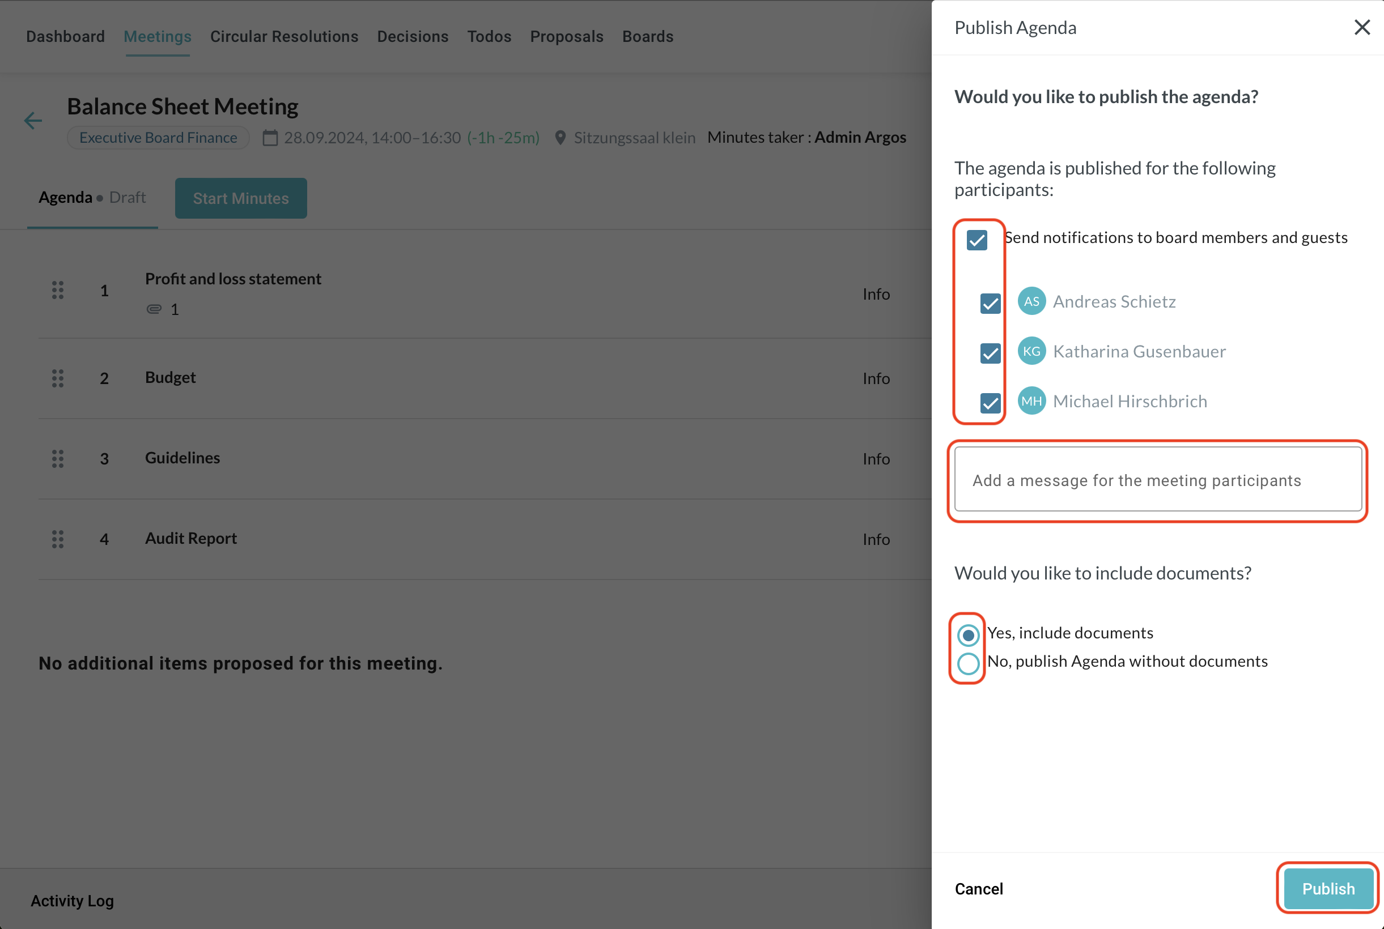Uncheck Katharina Gusenbauer participant checkbox
Screen dimensions: 1384x929
991,353
